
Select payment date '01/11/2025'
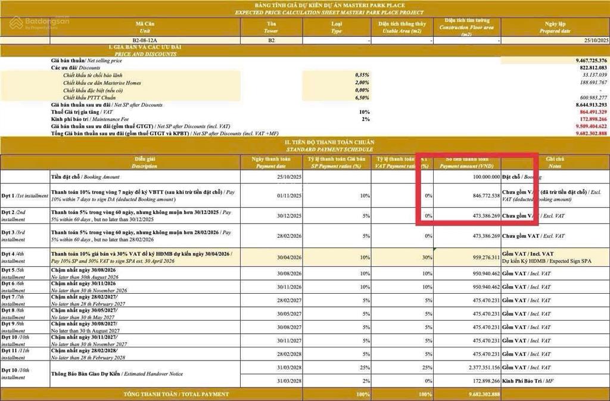289,195
